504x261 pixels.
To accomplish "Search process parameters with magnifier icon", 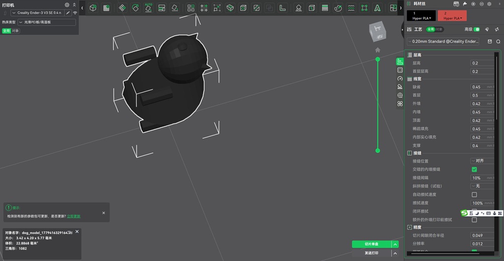I will [x=498, y=41].
